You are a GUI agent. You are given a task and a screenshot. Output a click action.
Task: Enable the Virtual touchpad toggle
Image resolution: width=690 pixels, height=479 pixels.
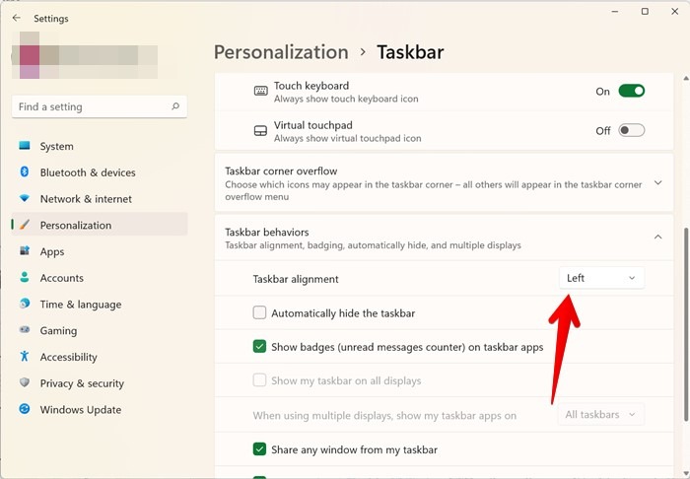click(631, 130)
